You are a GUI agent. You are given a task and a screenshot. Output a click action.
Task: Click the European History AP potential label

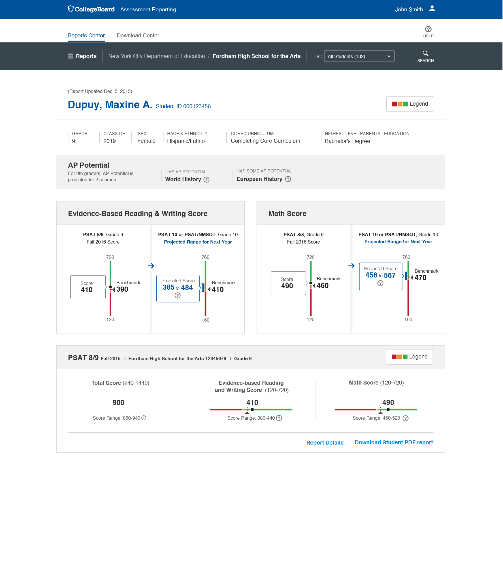[259, 179]
